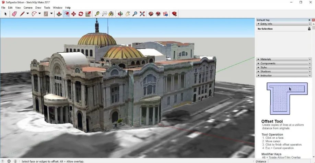This screenshot has width=315, height=163.
Task: Open the Extension Warehouse icon
Action: (x=158, y=14)
